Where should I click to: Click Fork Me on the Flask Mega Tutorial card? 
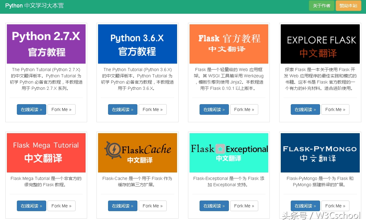tap(62, 206)
